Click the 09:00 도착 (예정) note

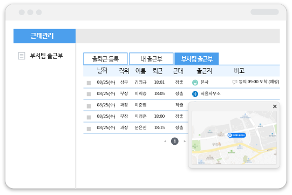263,82
